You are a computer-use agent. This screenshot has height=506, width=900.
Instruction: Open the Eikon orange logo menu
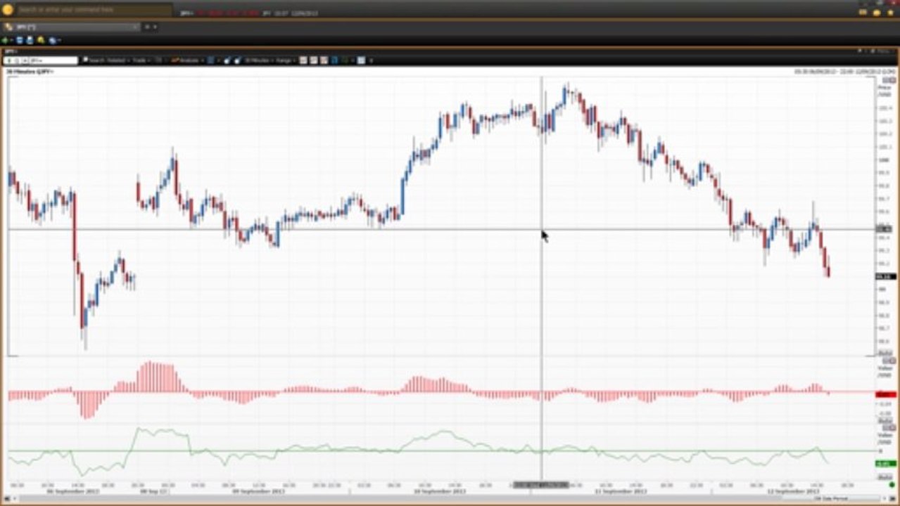[8, 10]
